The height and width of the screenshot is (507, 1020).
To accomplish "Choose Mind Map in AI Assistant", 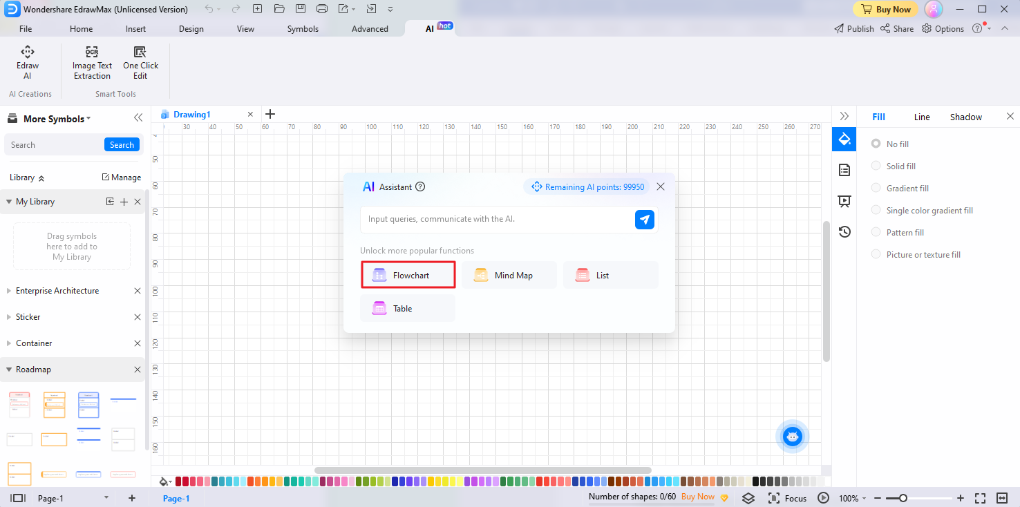I will pyautogui.click(x=509, y=275).
